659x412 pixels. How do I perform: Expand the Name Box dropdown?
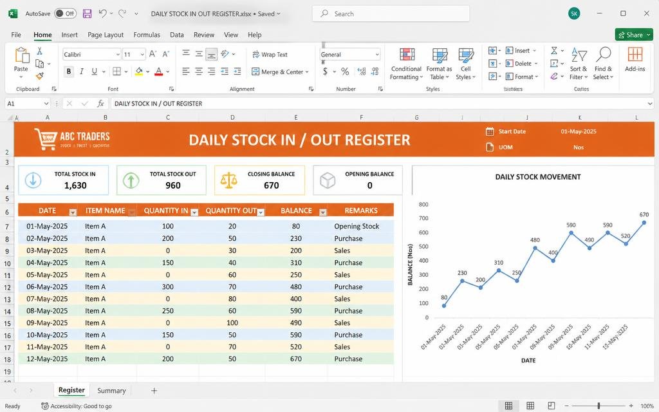pos(46,104)
